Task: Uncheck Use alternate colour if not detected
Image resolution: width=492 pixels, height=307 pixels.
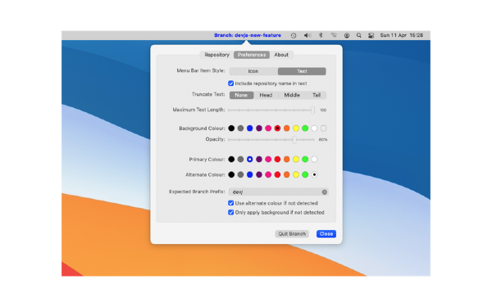Action: 231,203
